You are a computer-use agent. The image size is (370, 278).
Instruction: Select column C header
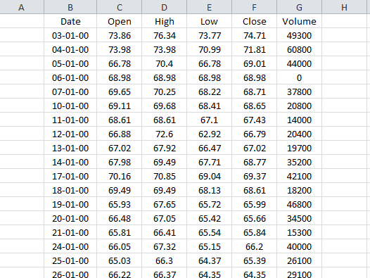click(119, 7)
